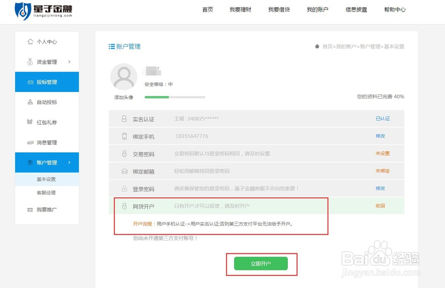Select the 自动投标 person icon
The height and width of the screenshot is (288, 445).
coord(29,102)
